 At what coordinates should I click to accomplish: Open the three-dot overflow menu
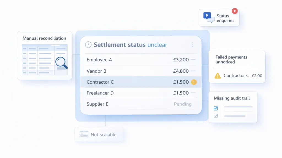(x=192, y=44)
